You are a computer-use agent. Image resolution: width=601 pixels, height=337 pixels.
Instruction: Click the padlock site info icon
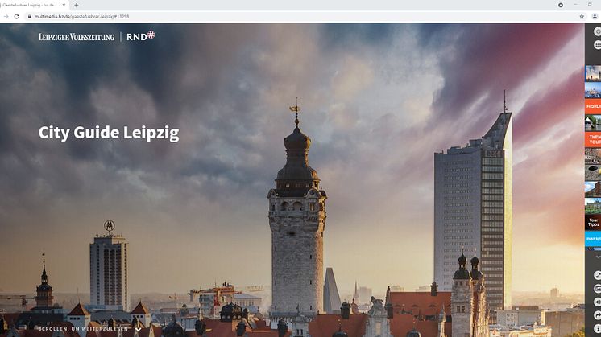click(29, 17)
